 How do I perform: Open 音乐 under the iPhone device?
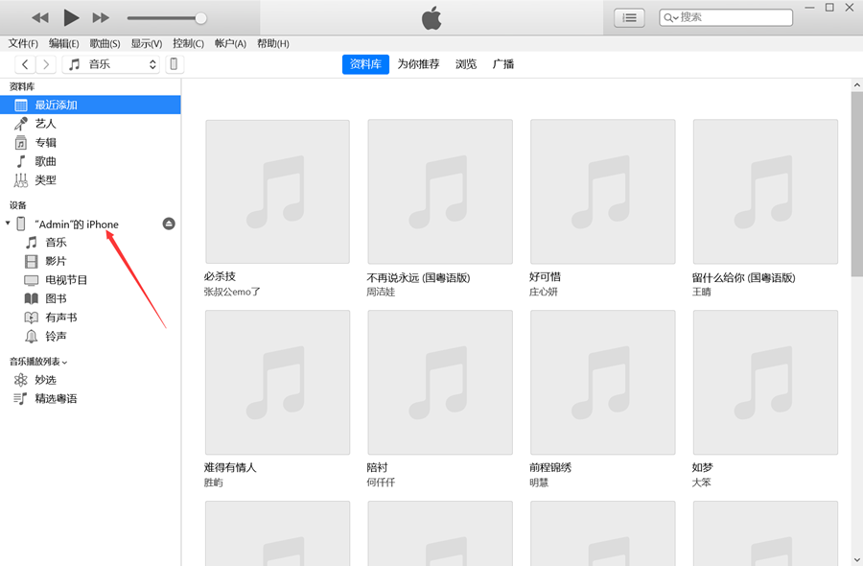pyautogui.click(x=56, y=243)
